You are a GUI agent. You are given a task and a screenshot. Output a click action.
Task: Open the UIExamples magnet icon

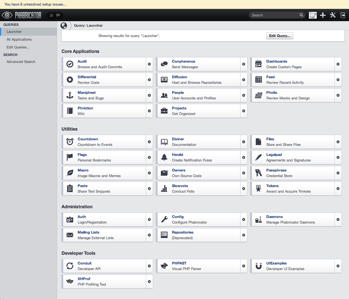(259, 266)
